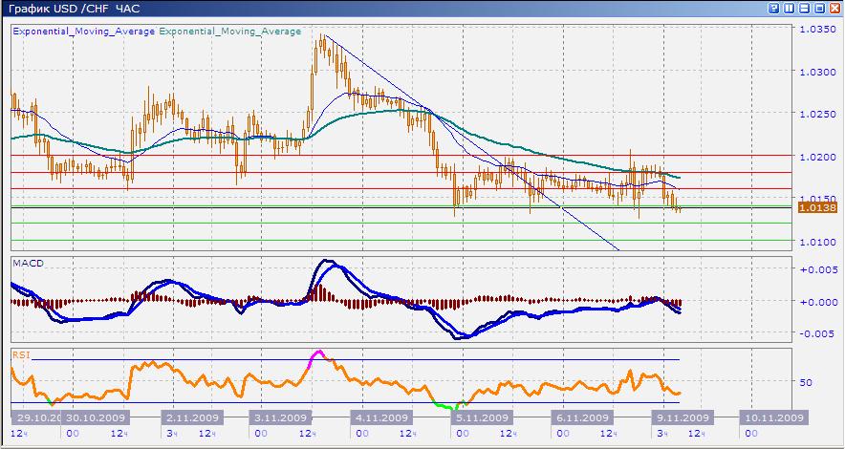Click the RSI indicator panel label
The width and height of the screenshot is (845, 449).
tap(21, 354)
